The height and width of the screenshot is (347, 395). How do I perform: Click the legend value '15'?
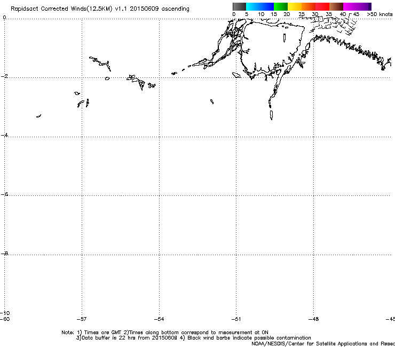pos(274,14)
